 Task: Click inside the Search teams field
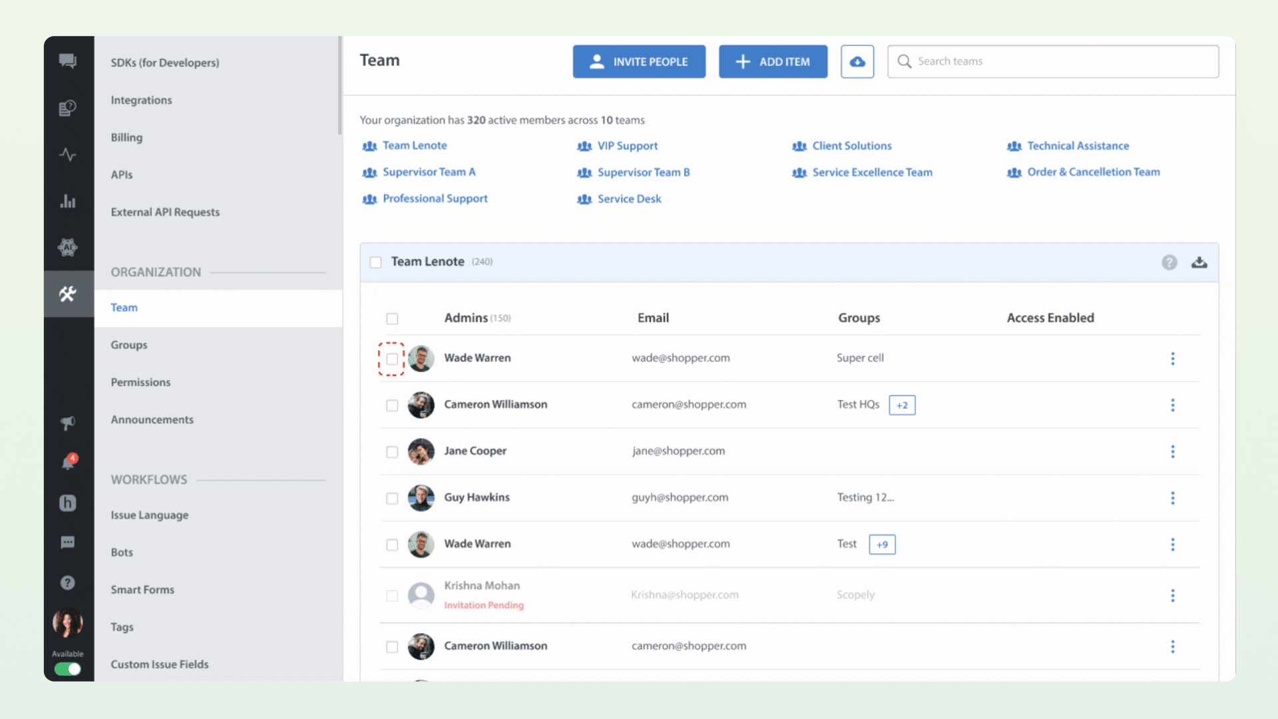[x=1052, y=61]
